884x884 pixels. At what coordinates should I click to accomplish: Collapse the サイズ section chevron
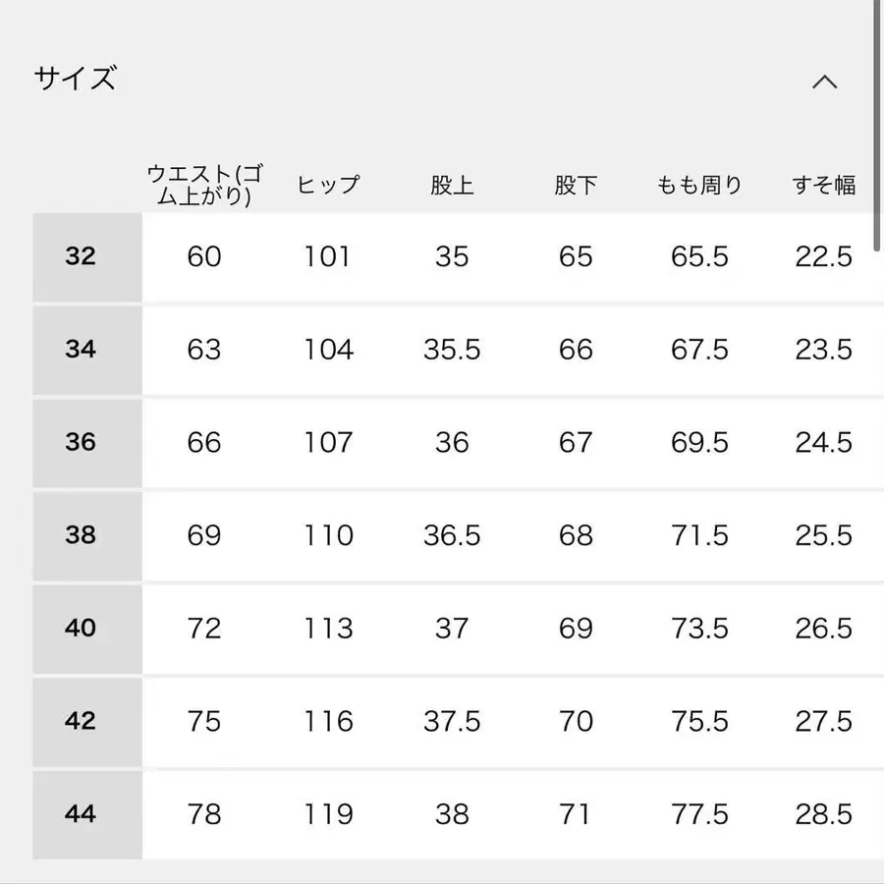tap(824, 83)
